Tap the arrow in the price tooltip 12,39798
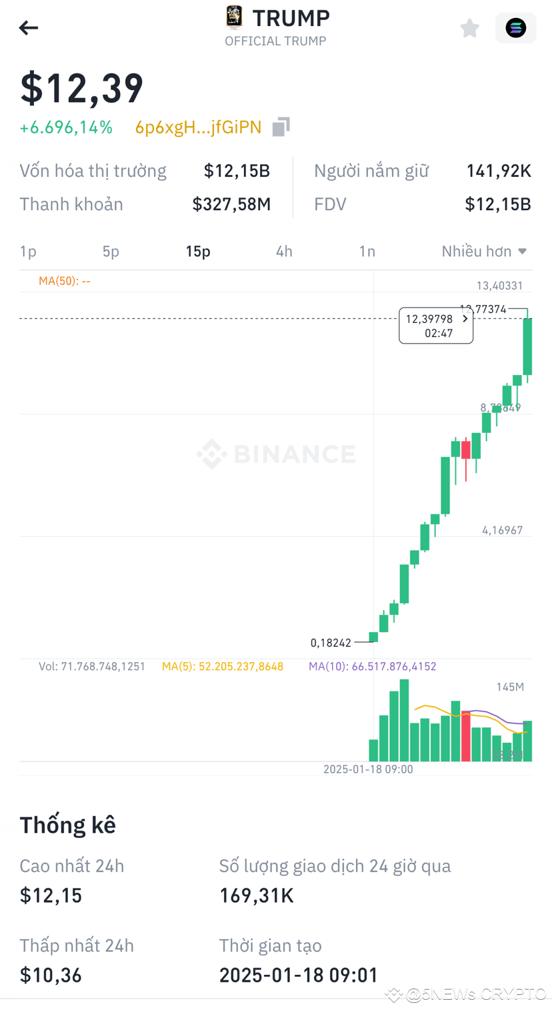 click(x=465, y=319)
